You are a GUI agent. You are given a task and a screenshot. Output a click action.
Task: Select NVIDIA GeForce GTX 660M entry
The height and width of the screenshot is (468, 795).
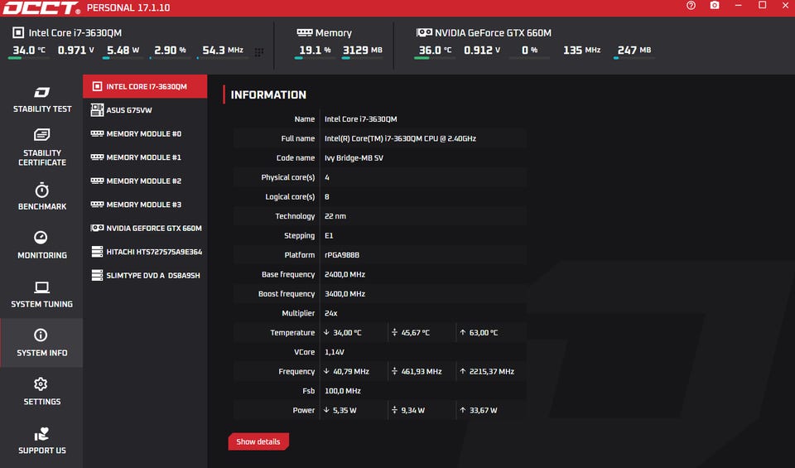(145, 228)
